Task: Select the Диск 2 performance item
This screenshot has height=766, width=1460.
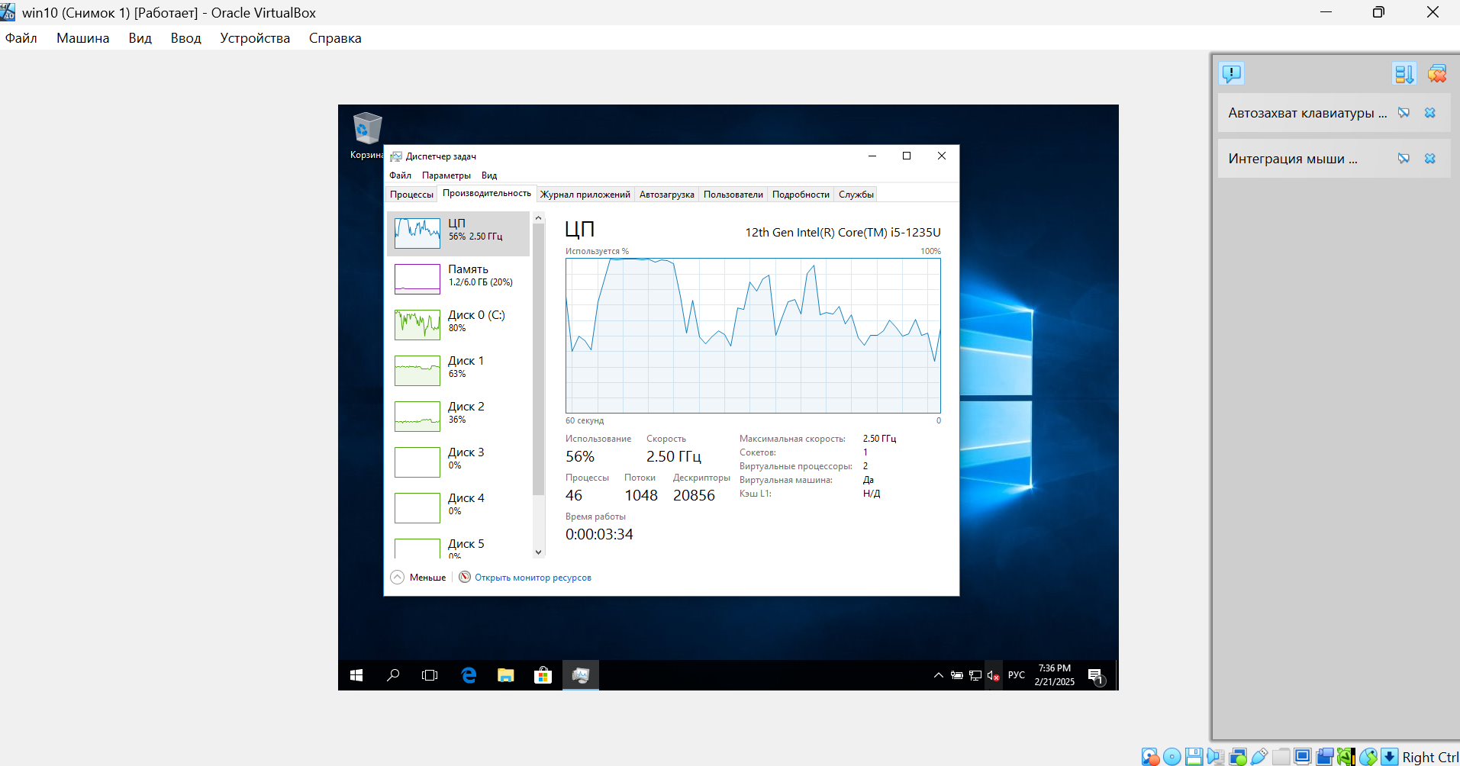Action: point(459,417)
